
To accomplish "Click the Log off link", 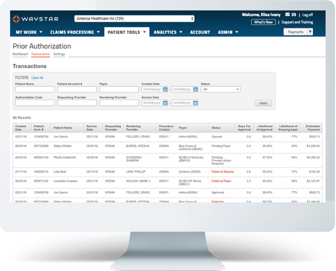I will point(307,15).
